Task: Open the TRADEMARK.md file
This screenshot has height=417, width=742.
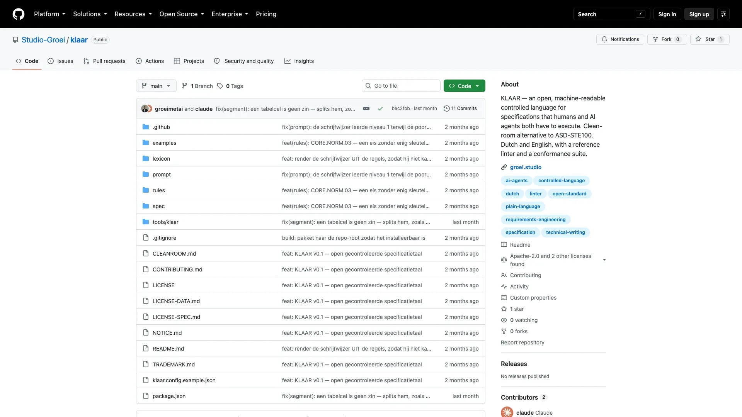Action: pyautogui.click(x=174, y=364)
